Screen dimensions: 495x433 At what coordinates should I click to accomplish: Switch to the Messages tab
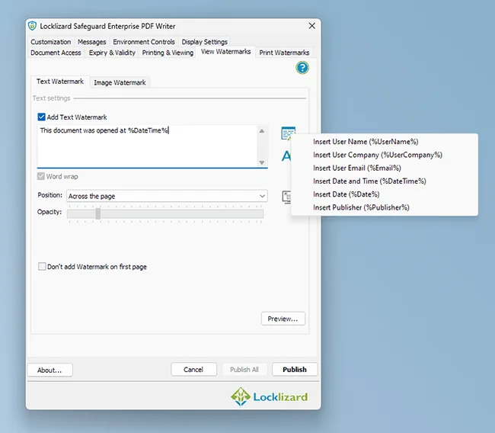pos(92,42)
